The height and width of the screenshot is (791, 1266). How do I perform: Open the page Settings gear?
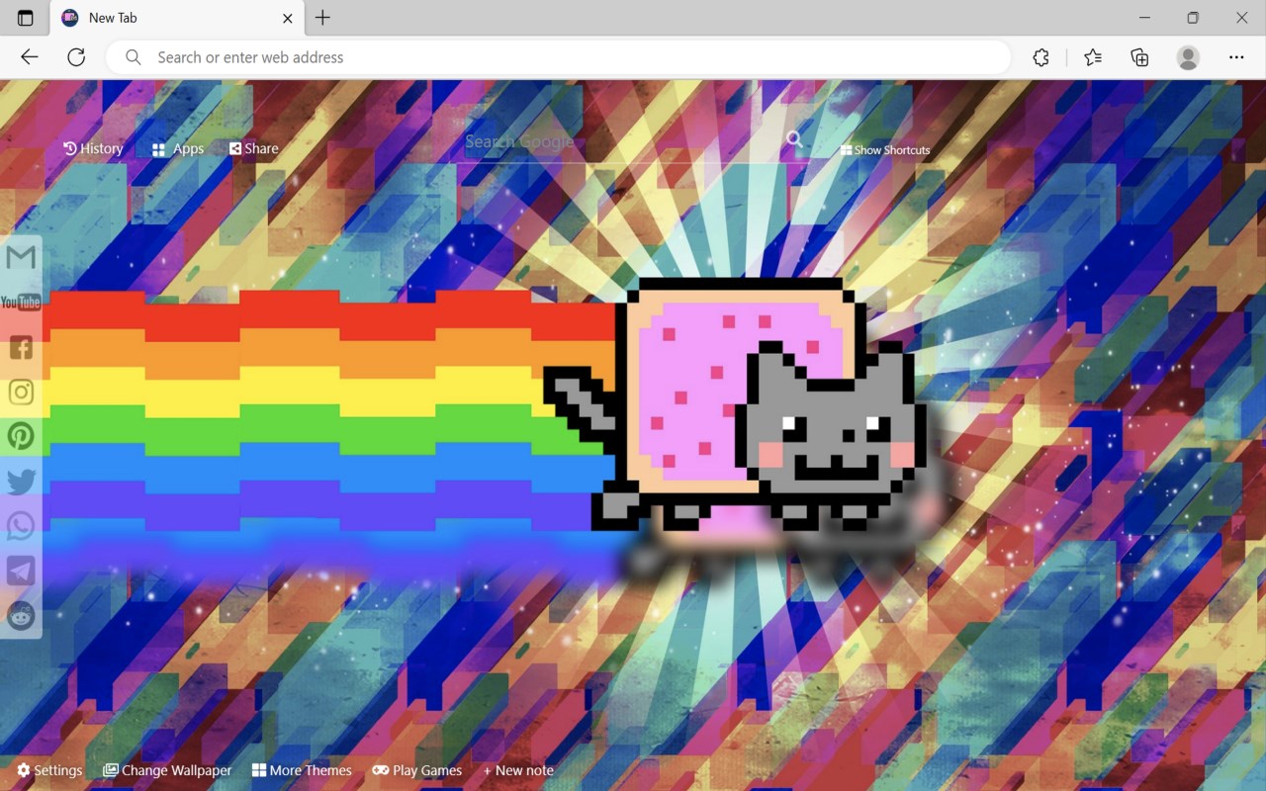(49, 770)
